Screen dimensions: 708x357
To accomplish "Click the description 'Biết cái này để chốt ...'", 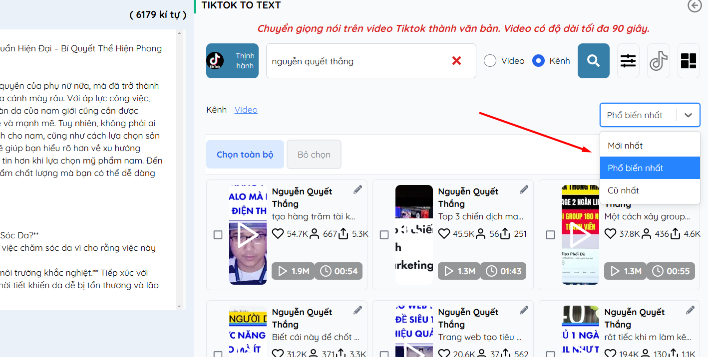I will 315,337.
